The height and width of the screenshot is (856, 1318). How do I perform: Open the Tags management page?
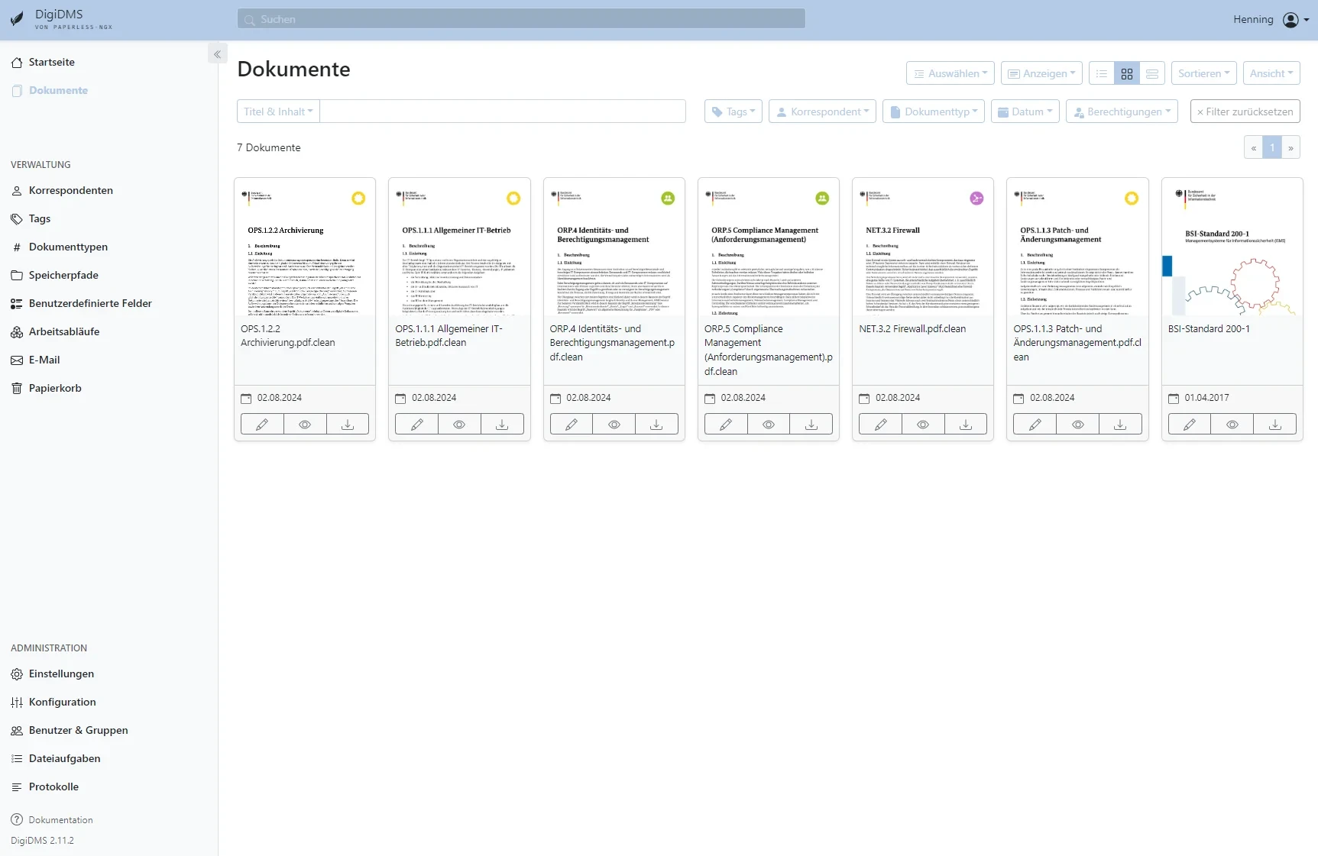point(40,218)
